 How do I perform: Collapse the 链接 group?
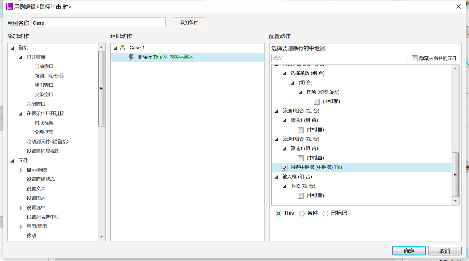12,48
